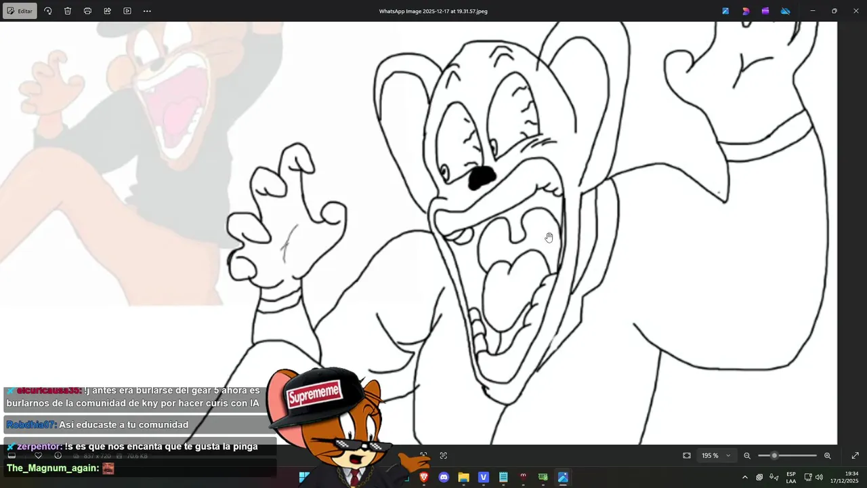
Task: Click the info icon in bottom bar
Action: pyautogui.click(x=58, y=455)
